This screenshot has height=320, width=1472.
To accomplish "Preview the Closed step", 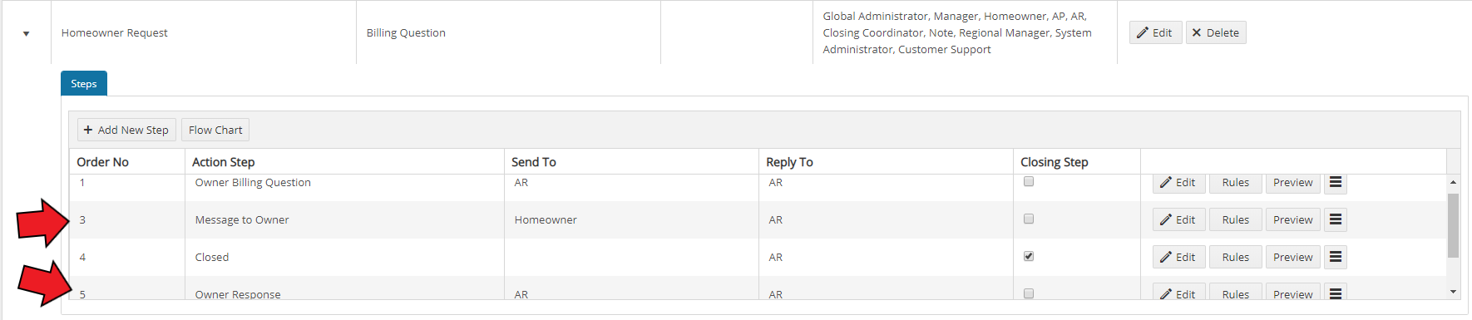I will (x=1292, y=257).
